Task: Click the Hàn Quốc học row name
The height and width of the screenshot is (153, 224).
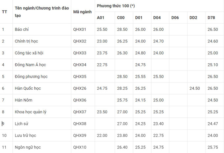Action: click(x=28, y=88)
